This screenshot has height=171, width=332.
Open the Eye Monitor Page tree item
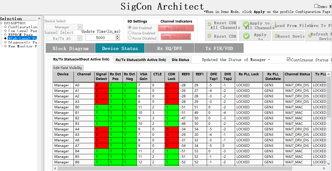23,46
